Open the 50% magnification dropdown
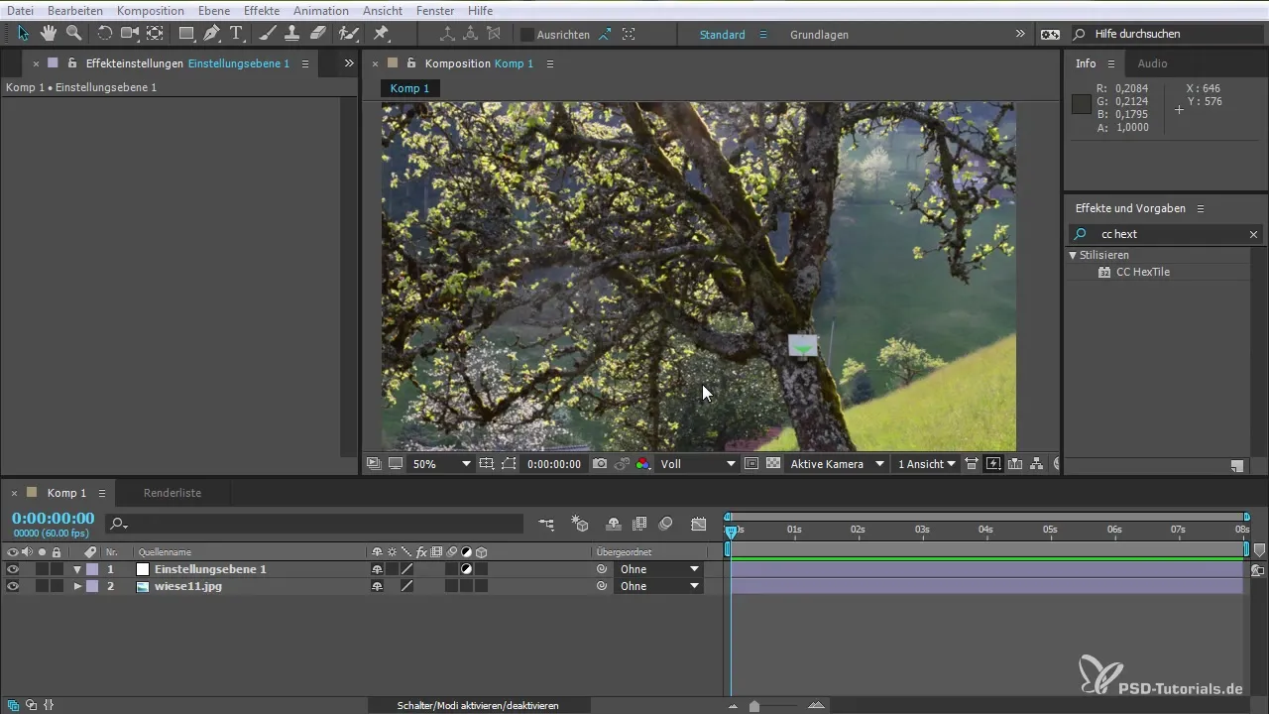This screenshot has width=1269, height=714. point(442,463)
